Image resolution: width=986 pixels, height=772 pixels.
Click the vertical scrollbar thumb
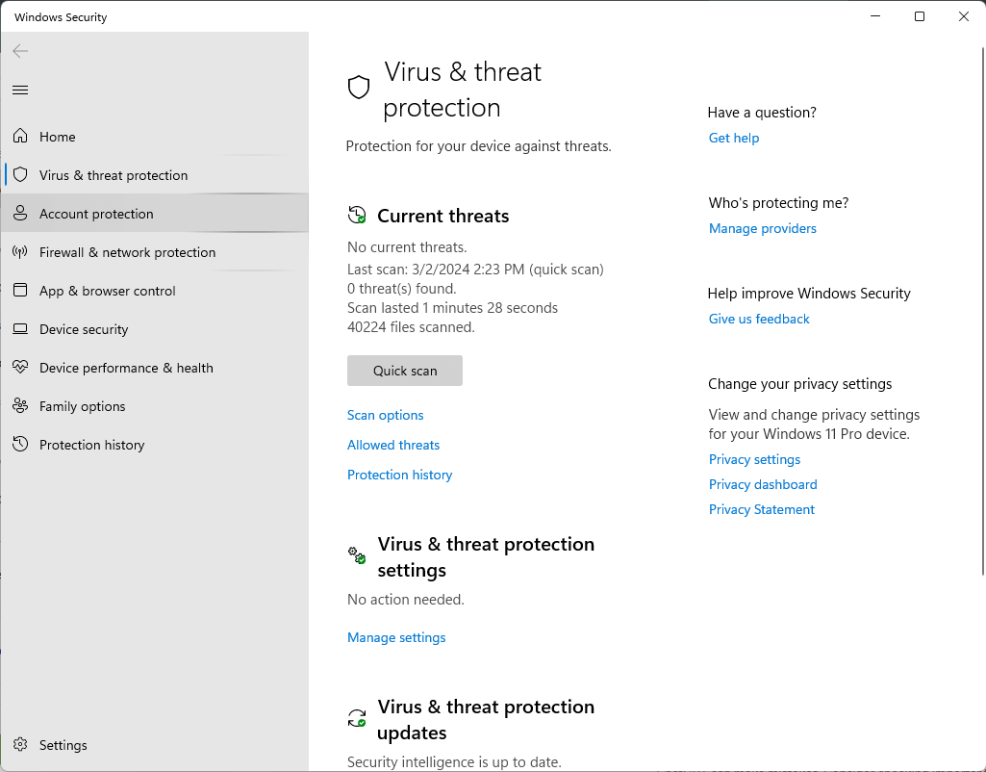(x=983, y=311)
